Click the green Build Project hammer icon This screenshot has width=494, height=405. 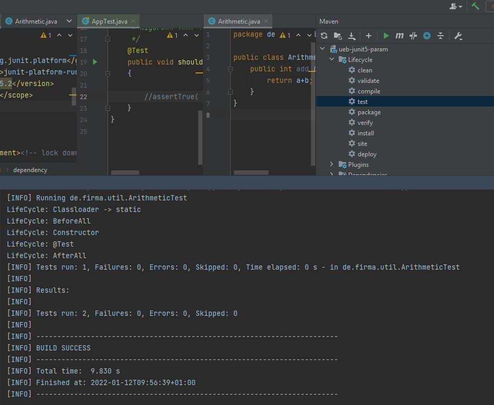(x=476, y=6)
